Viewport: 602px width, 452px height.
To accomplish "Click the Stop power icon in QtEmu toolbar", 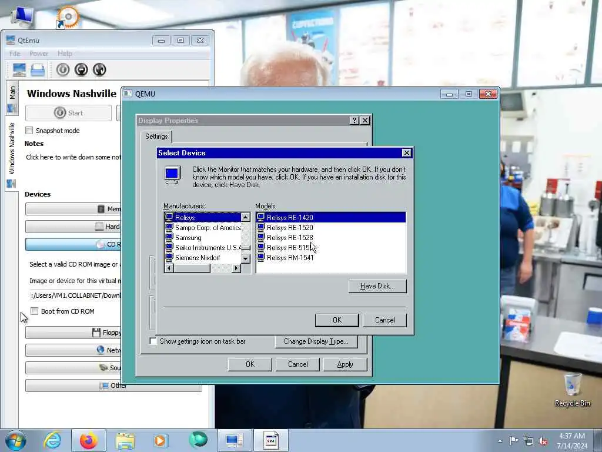I will (x=81, y=69).
